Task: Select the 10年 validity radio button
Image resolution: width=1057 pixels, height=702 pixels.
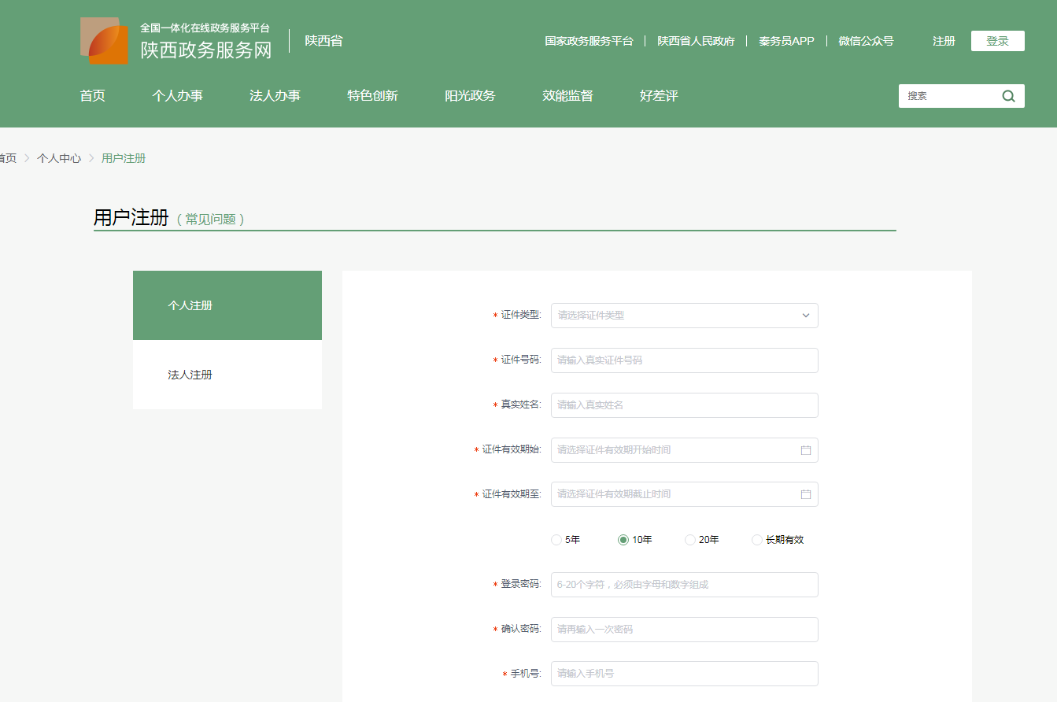Action: pyautogui.click(x=623, y=540)
